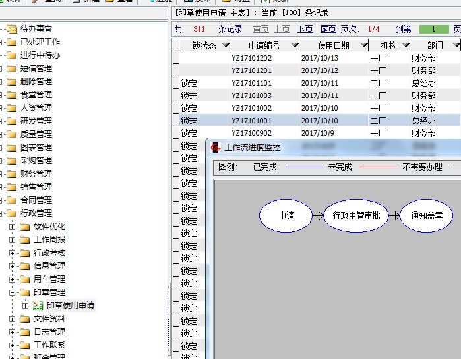
Task: Click the 待办事宜 envelope icon
Action: point(11,29)
